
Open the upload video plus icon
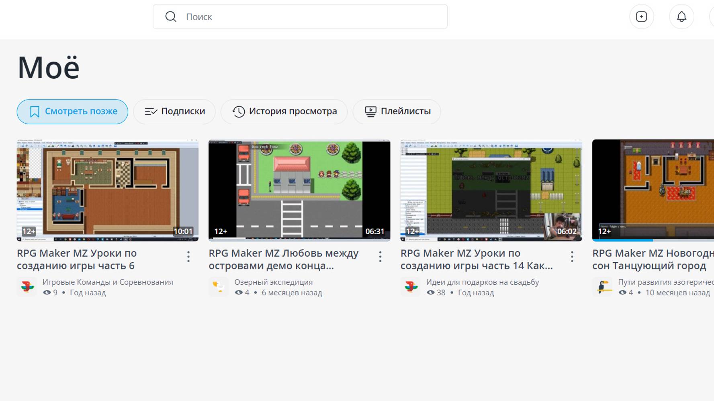[641, 16]
